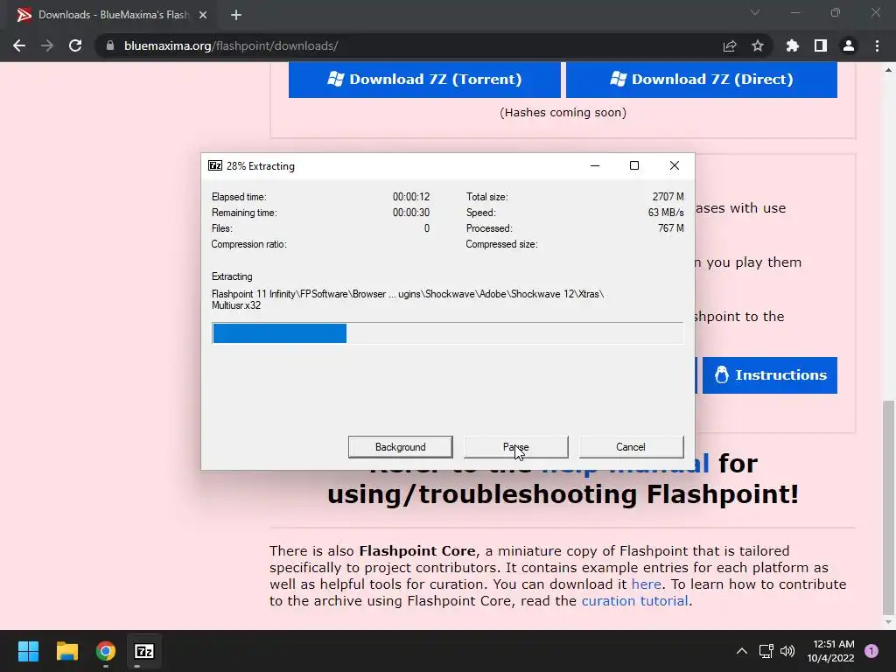Toggle the Chrome side panel icon
This screenshot has height=672, width=896.
click(x=821, y=45)
